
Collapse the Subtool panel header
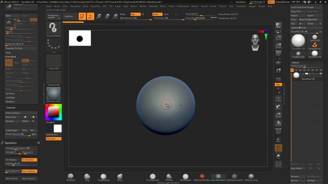[x=295, y=62]
